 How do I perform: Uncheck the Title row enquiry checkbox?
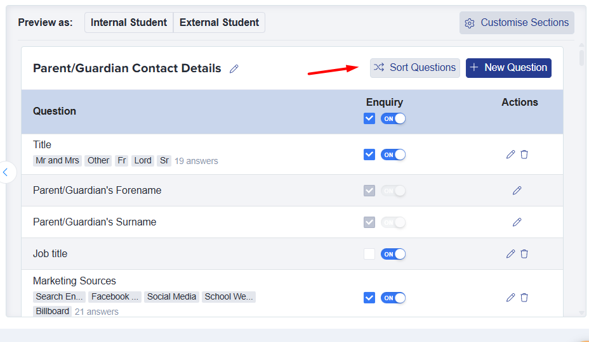tap(369, 155)
